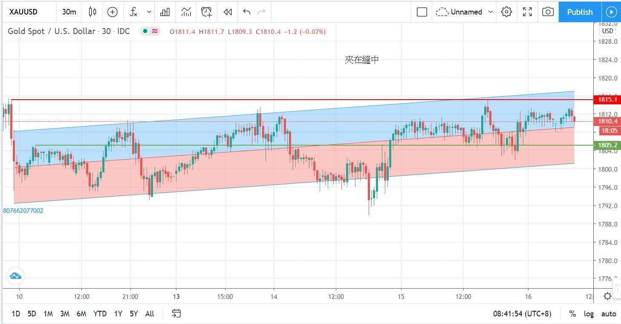Open the 30m timeframe interval menu

[x=69, y=12]
